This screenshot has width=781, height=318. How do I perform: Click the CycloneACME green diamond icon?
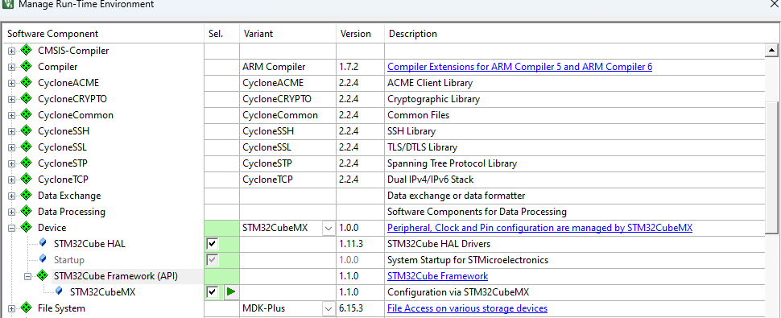27,83
